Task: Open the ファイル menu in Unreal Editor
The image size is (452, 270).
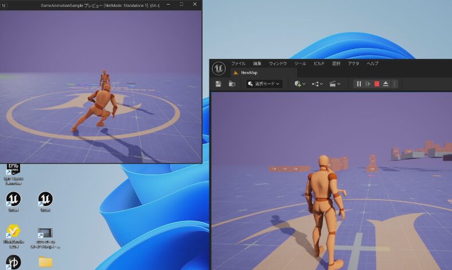Action: click(x=238, y=63)
